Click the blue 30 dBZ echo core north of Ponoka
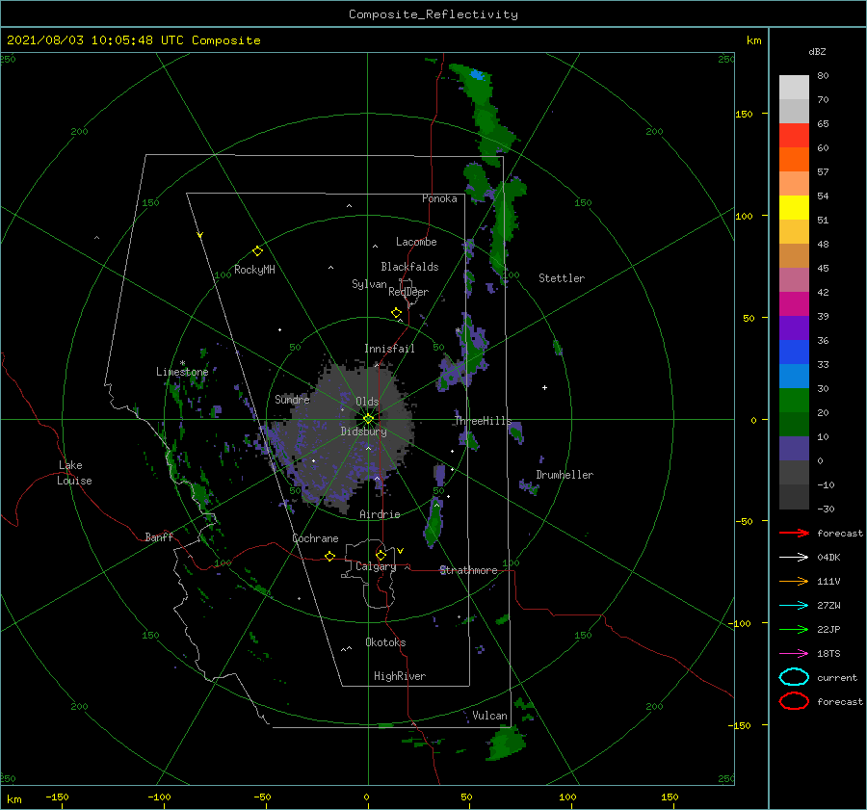The height and width of the screenshot is (810, 867). 477,75
